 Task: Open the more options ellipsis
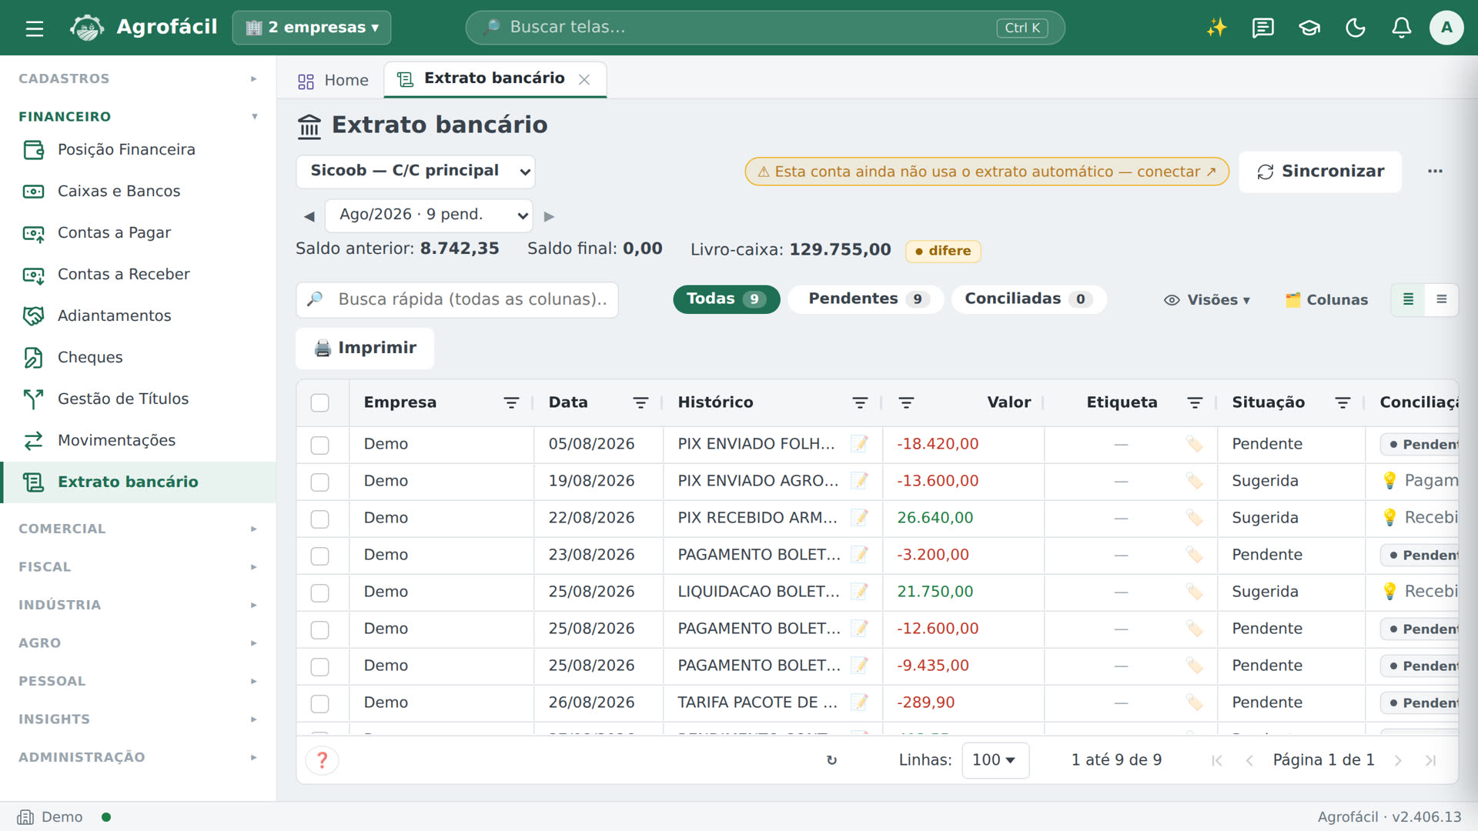[x=1435, y=171]
